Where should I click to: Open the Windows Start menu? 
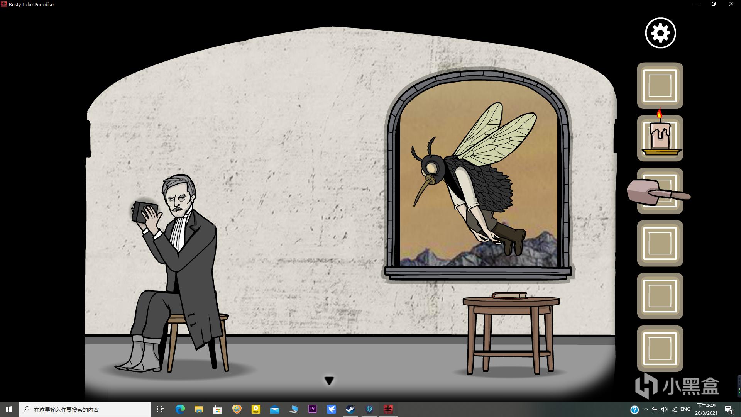(x=9, y=409)
